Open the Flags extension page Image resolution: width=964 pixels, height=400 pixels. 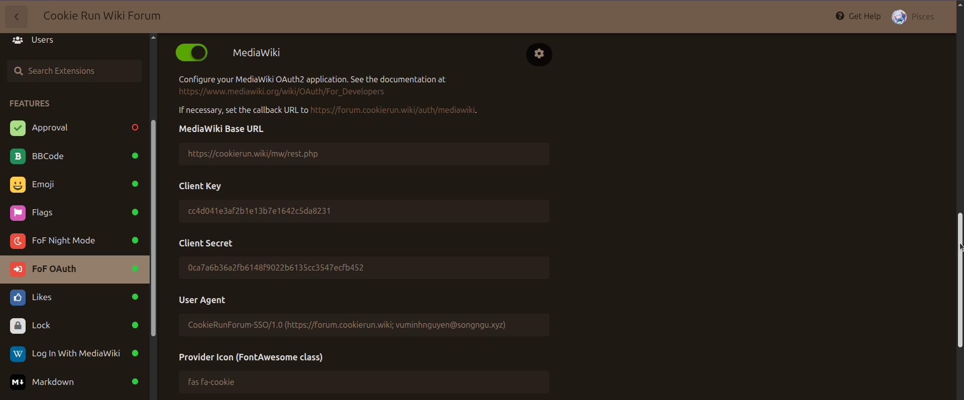click(75, 212)
